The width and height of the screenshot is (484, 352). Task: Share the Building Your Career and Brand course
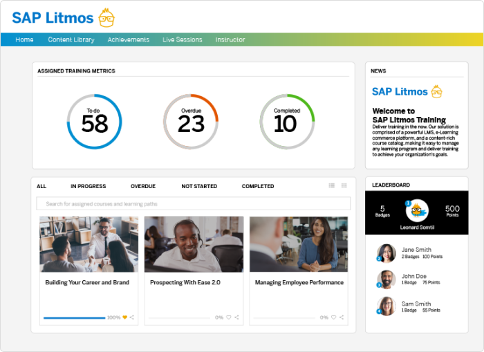tap(132, 317)
